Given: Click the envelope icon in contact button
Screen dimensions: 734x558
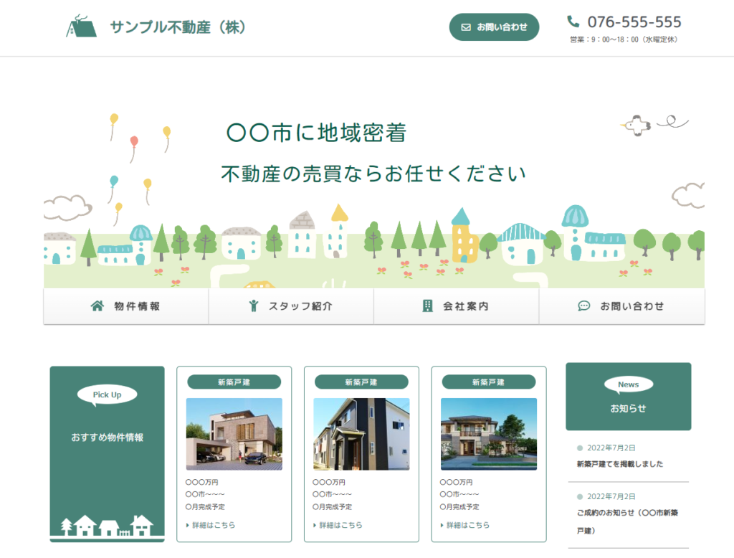Looking at the screenshot, I should click(x=466, y=27).
